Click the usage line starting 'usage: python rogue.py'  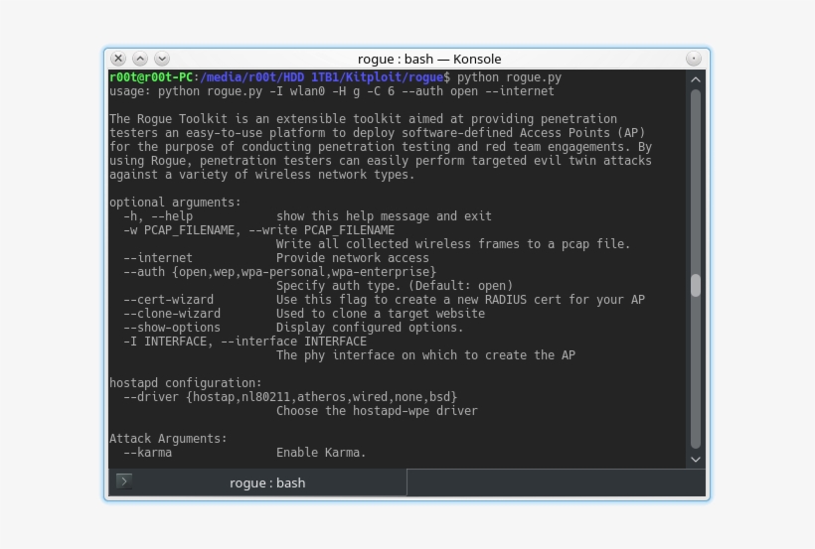click(332, 91)
